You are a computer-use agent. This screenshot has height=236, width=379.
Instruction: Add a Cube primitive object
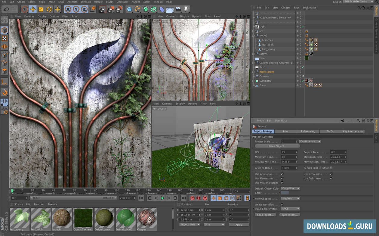pos(129,9)
